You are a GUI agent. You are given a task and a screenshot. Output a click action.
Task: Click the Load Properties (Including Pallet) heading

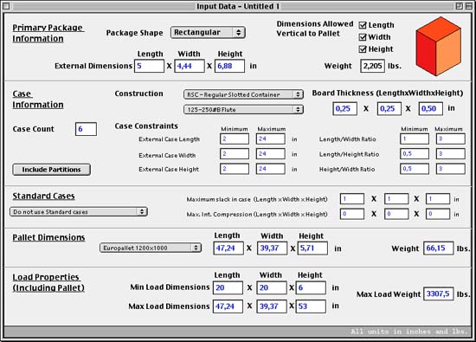(48, 282)
